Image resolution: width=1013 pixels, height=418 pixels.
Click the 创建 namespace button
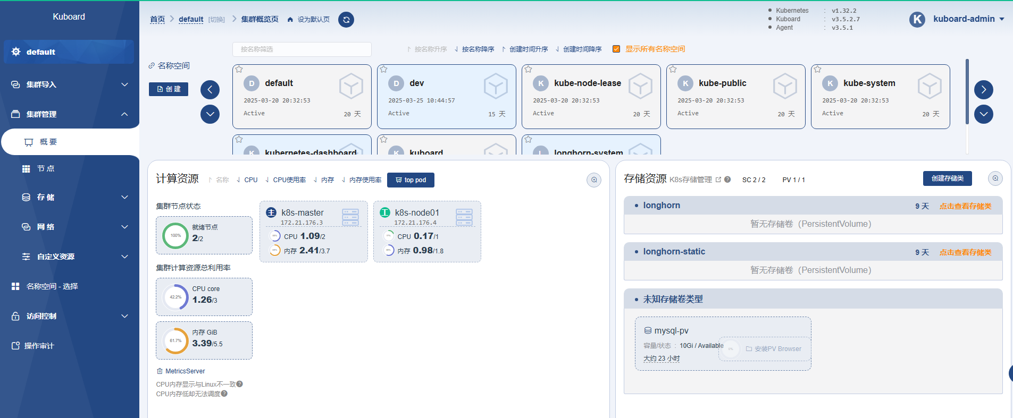pos(169,89)
